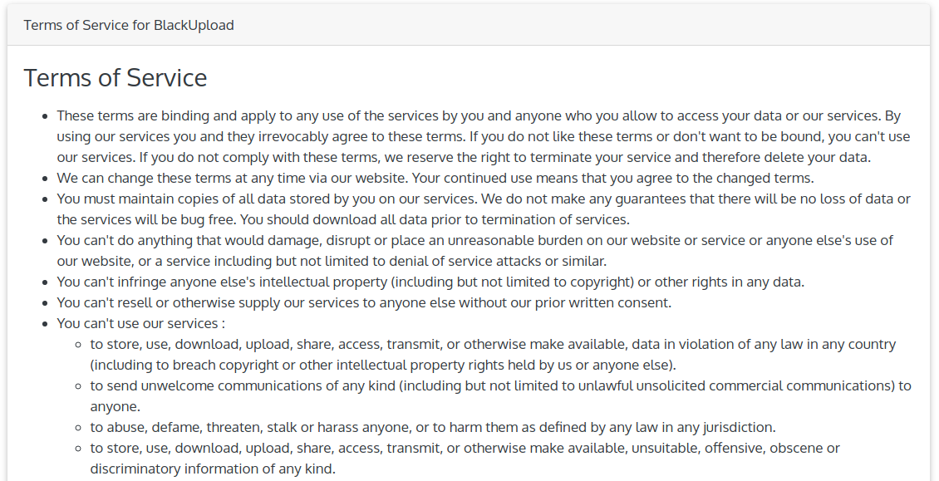Click the sub-item about data violating any law
Image resolution: width=939 pixels, height=481 pixels.
(x=492, y=354)
